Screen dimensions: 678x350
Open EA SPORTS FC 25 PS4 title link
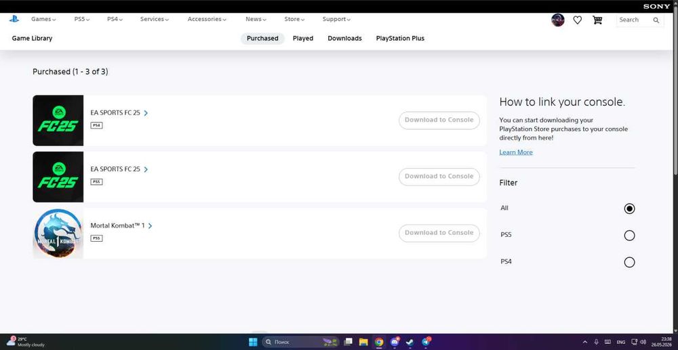119,113
